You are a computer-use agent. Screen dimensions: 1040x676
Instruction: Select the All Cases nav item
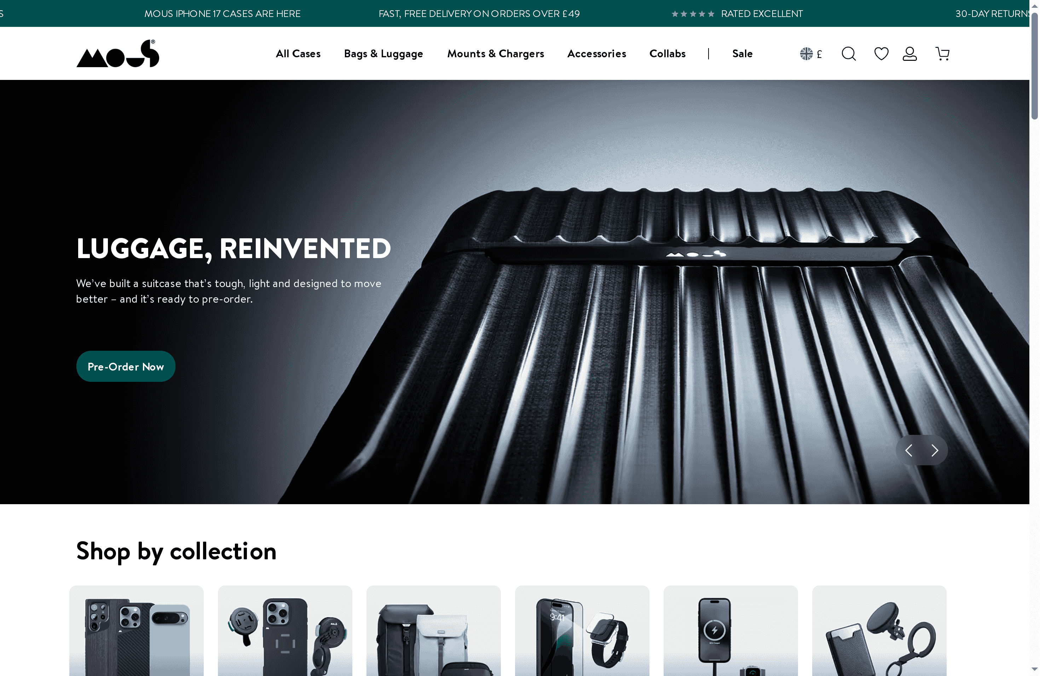coord(297,53)
